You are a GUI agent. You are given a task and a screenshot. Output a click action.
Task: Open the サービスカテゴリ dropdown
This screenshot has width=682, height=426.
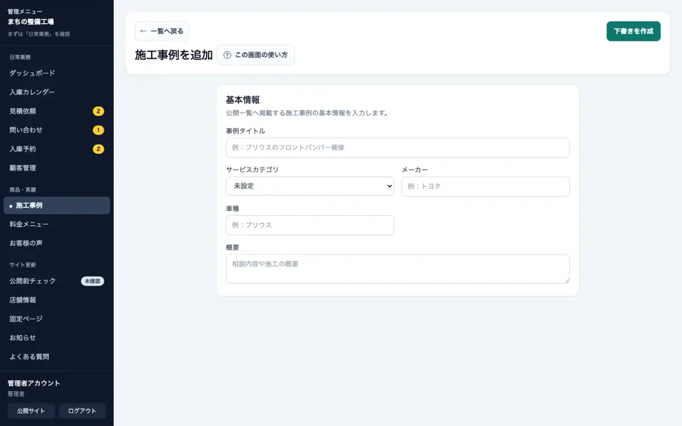click(x=310, y=186)
